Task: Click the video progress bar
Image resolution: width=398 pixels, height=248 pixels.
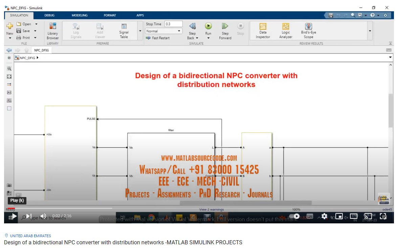Action: (199, 208)
